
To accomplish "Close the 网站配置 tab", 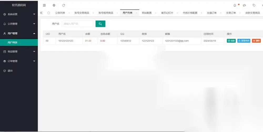I will (156, 13).
